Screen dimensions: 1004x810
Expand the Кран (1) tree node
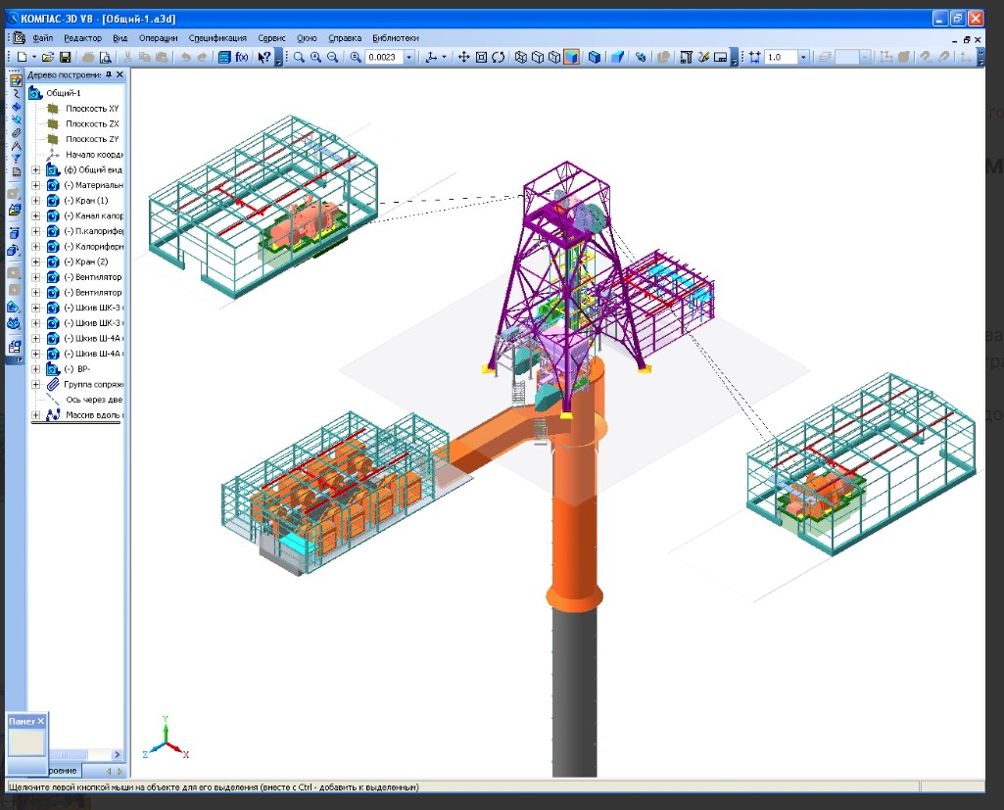[36, 201]
